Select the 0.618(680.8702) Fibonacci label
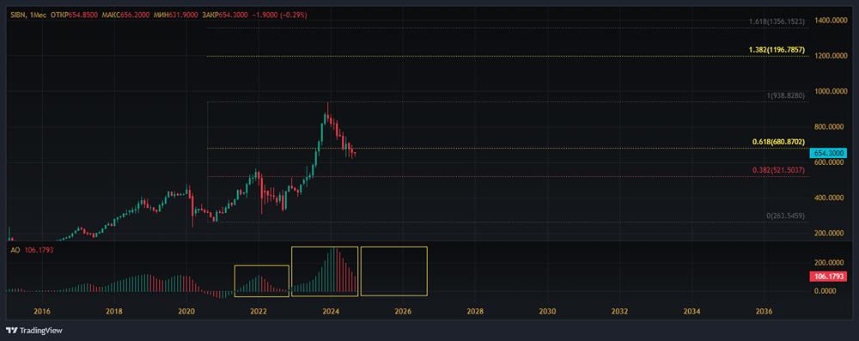The height and width of the screenshot is (341, 859). [x=778, y=142]
